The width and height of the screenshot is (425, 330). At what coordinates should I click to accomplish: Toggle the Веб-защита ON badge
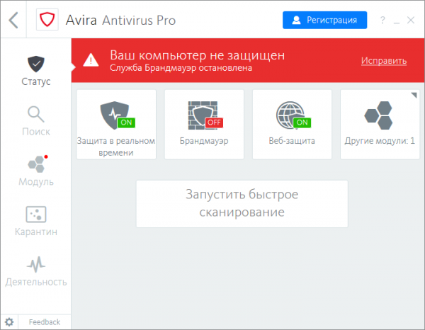[x=302, y=123]
